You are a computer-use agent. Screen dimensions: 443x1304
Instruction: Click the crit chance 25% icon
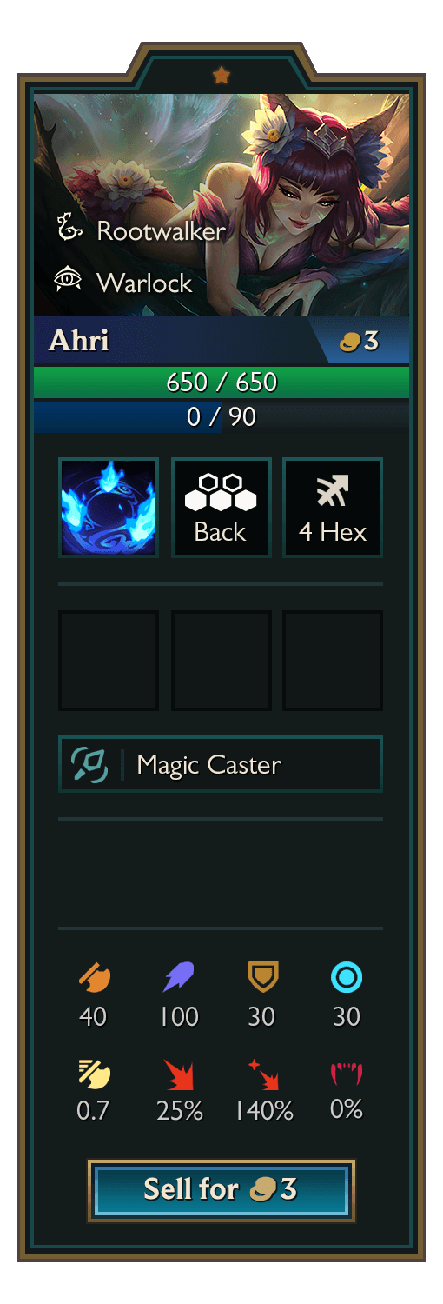[179, 1074]
